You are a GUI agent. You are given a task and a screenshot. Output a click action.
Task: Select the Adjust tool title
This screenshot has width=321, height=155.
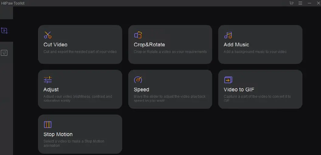pos(51,90)
